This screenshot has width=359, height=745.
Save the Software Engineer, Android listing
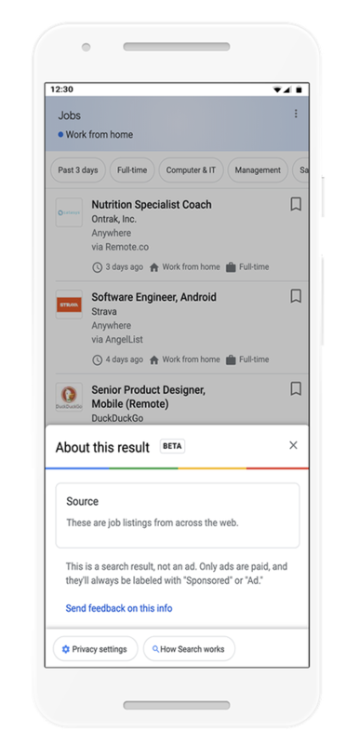click(296, 296)
